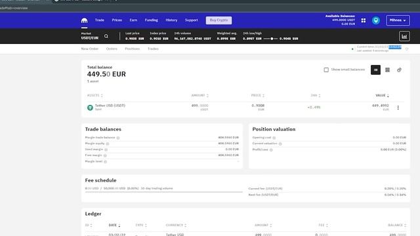Sort ledger by ID column
420x236 pixels.
(x=89, y=226)
